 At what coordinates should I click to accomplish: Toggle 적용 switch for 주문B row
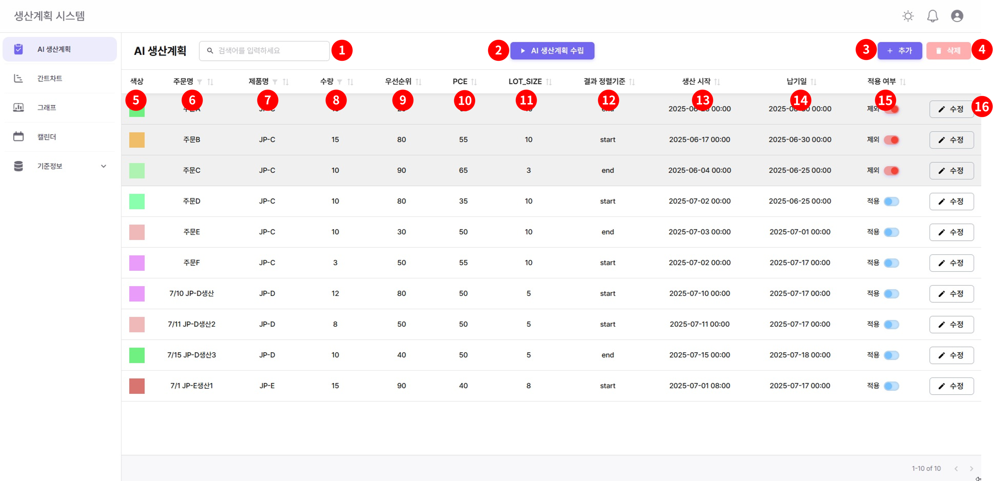(x=891, y=140)
